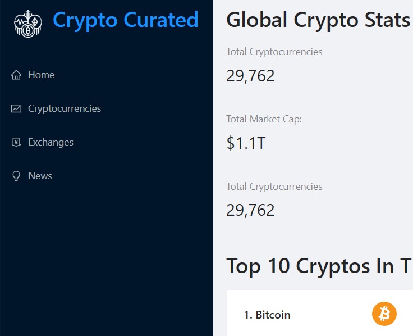Click the Crypto Curated title link
413x336 pixels.
[125, 20]
